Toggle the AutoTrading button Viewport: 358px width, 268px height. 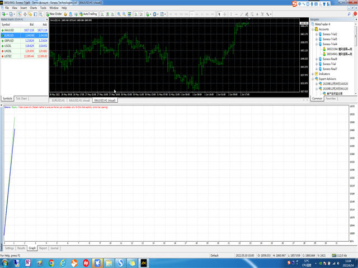pyautogui.click(x=88, y=14)
